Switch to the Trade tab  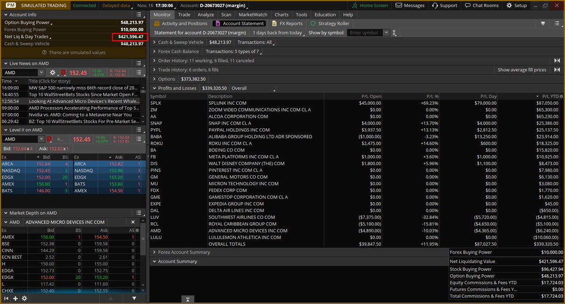pyautogui.click(x=184, y=15)
